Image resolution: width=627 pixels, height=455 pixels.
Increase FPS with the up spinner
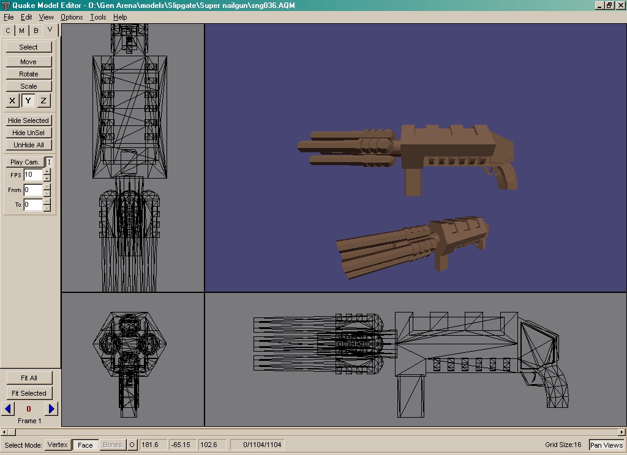pyautogui.click(x=47, y=172)
